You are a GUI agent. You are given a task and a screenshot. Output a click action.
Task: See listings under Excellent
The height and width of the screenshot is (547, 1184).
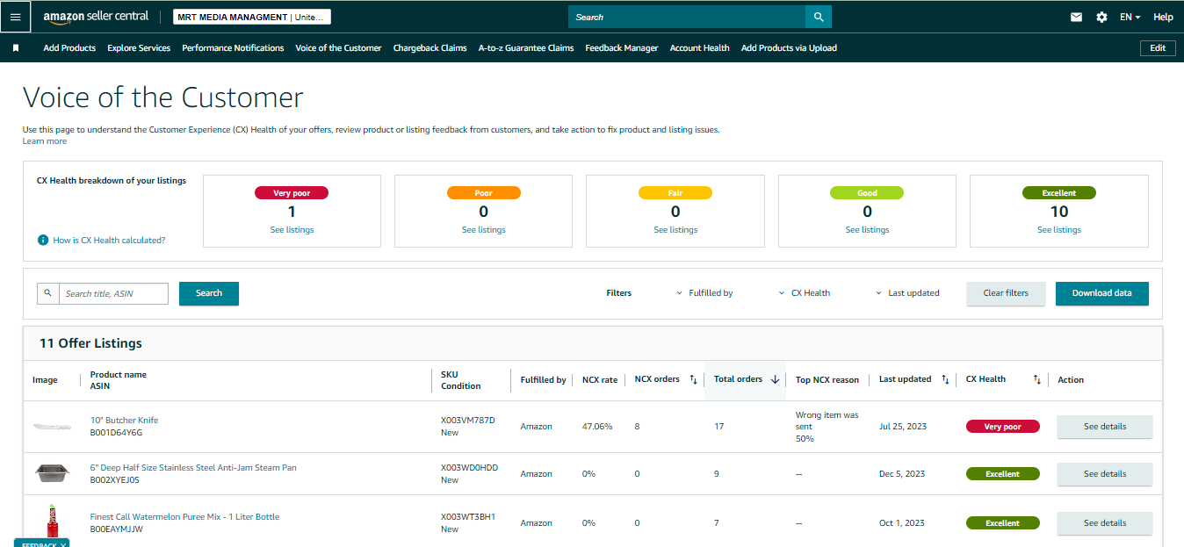[1058, 230]
